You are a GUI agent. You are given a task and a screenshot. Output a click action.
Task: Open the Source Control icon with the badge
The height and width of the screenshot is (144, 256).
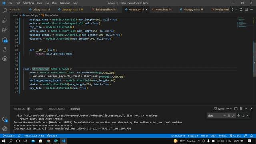pos(5,40)
